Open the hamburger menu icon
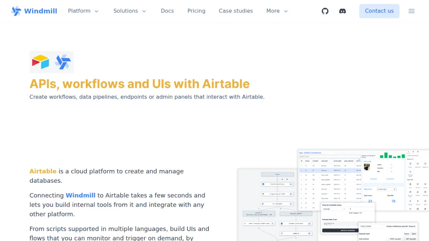 click(x=411, y=11)
